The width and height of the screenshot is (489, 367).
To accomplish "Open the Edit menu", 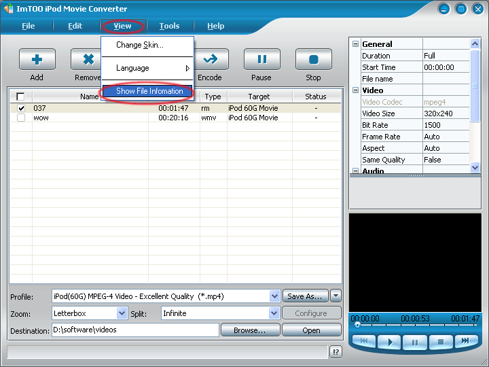I will (75, 26).
